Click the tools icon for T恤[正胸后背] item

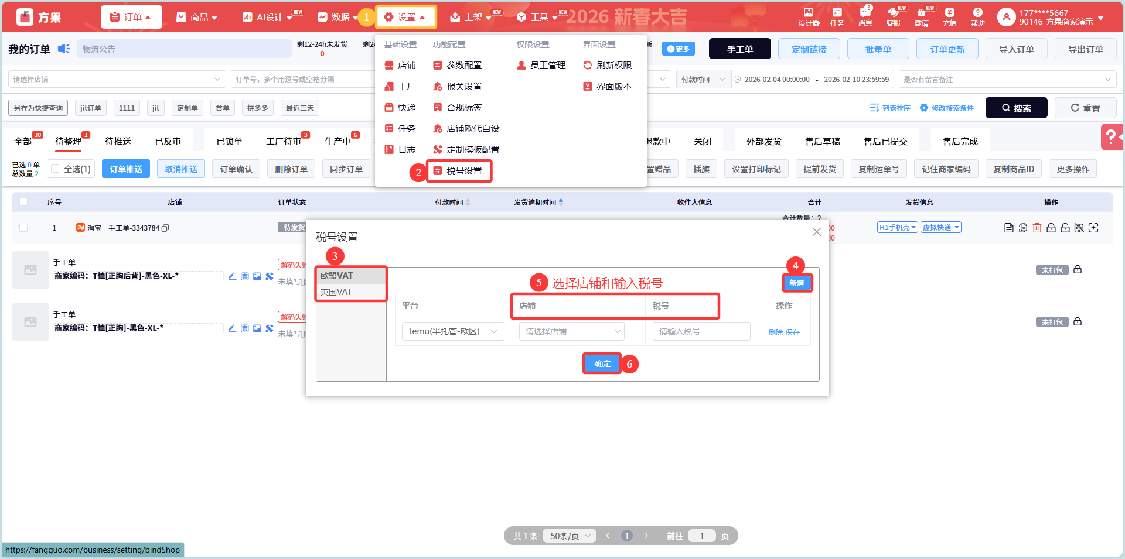(x=270, y=276)
